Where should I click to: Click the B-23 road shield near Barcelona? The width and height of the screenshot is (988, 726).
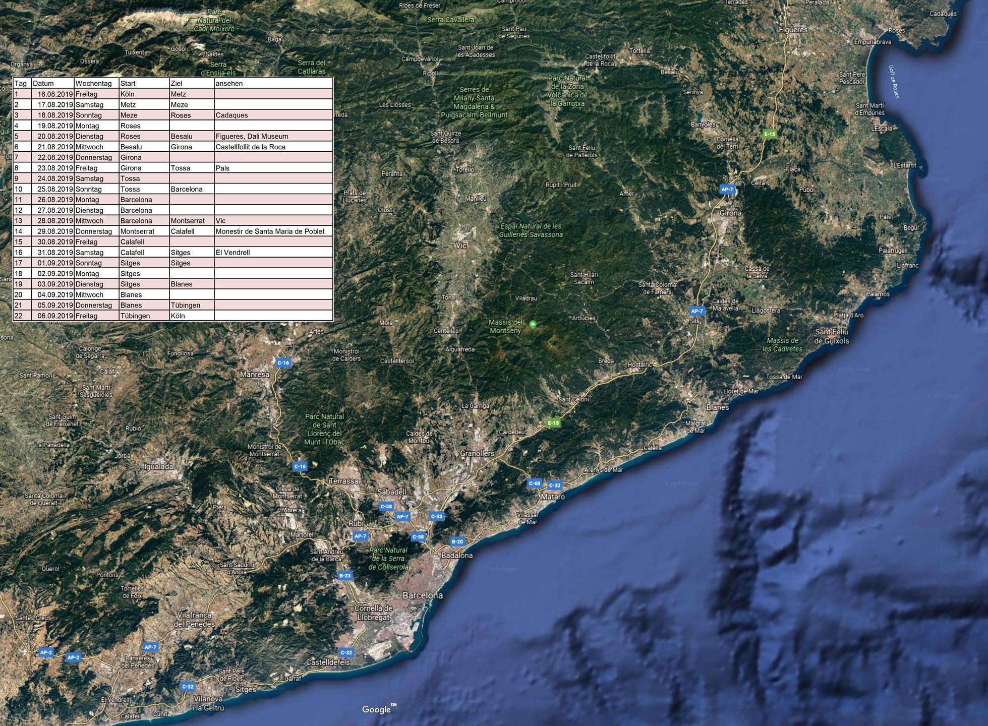345,575
